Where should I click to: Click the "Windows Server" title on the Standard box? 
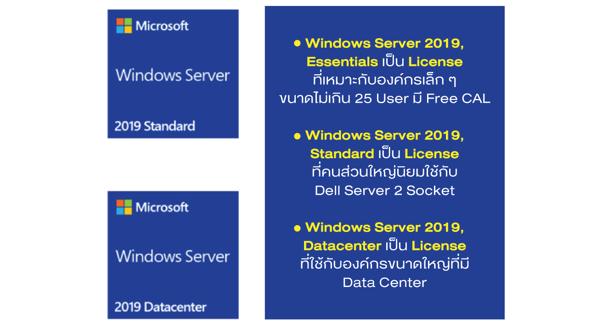(173, 75)
